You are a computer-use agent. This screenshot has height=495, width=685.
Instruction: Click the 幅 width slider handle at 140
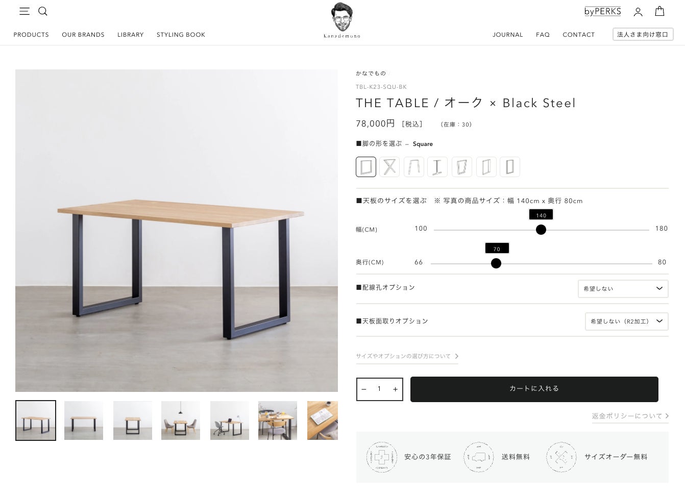pos(541,230)
